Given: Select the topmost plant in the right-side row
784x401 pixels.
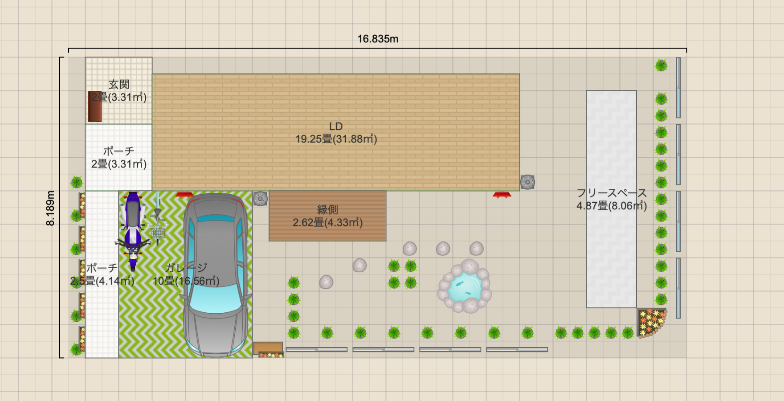Looking at the screenshot, I should click(x=661, y=65).
